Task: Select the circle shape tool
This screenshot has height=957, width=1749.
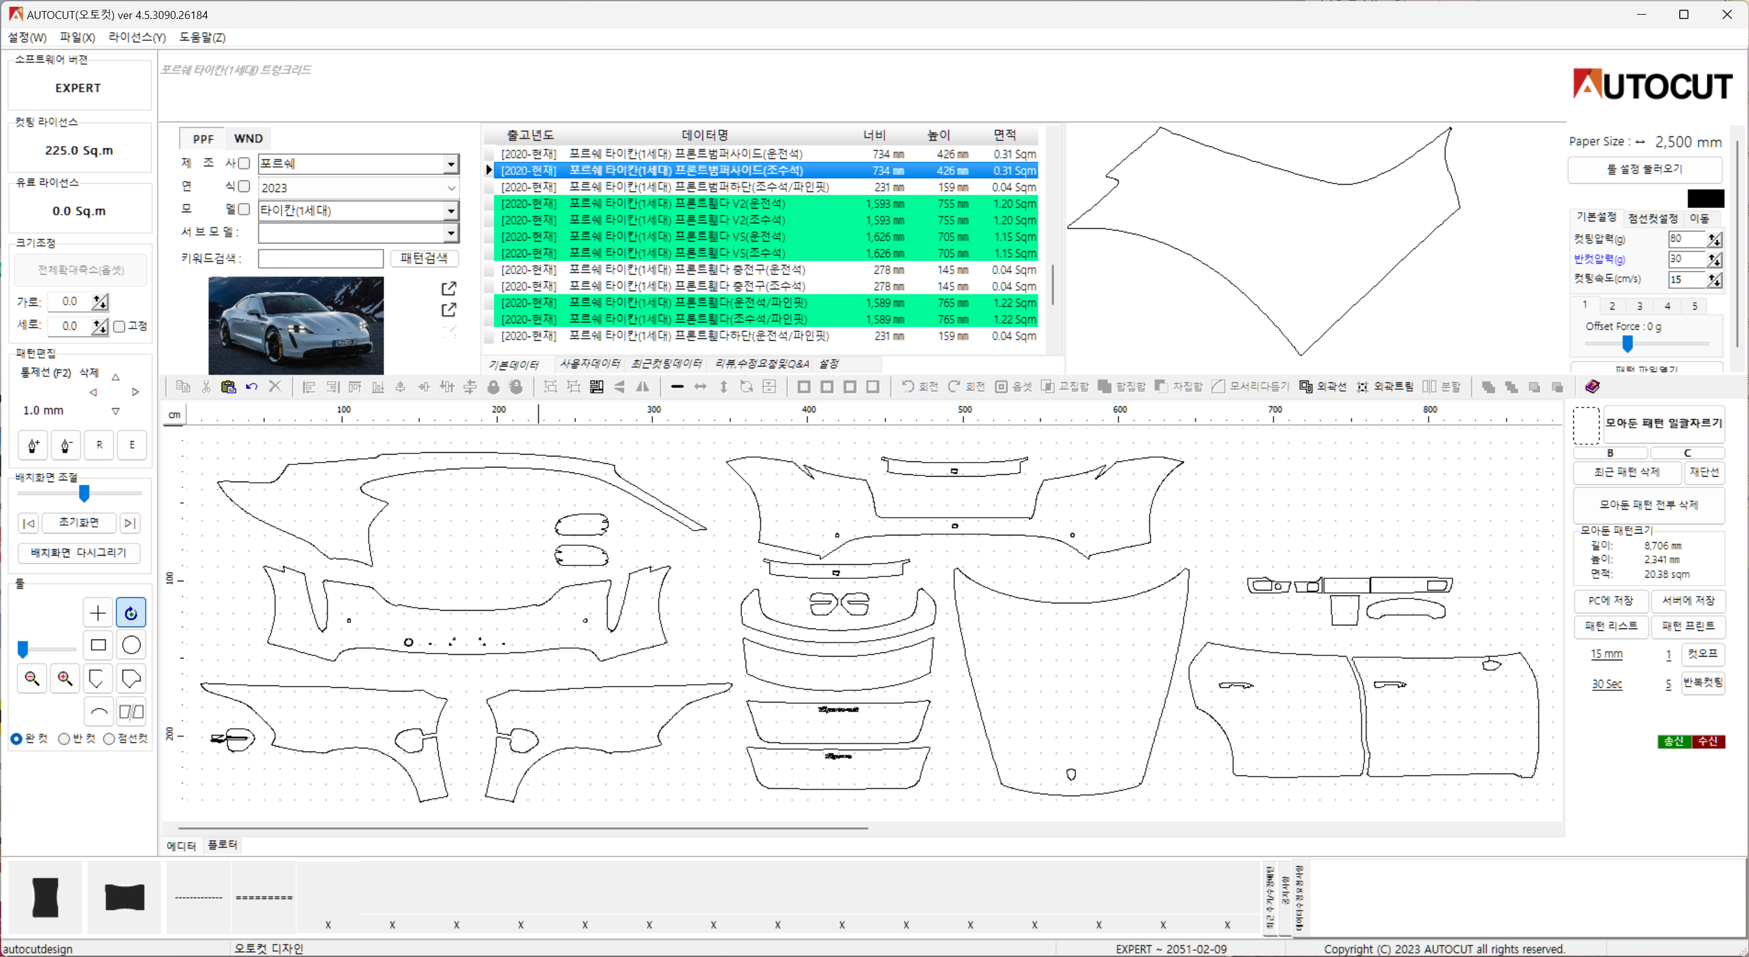Action: (131, 644)
